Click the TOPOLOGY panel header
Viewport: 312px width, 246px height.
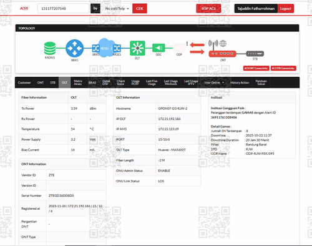(157, 28)
